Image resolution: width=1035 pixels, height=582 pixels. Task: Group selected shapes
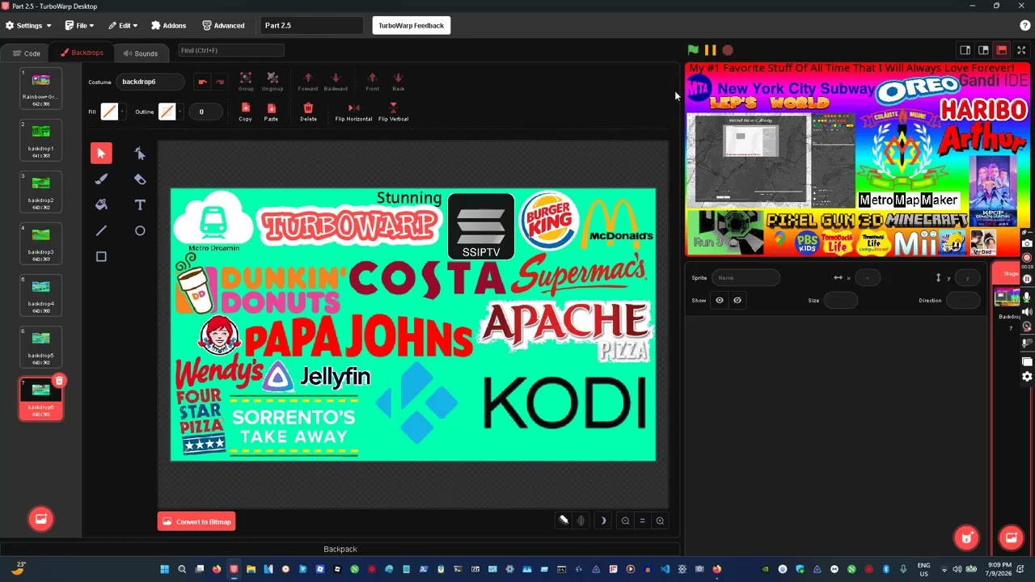(246, 81)
